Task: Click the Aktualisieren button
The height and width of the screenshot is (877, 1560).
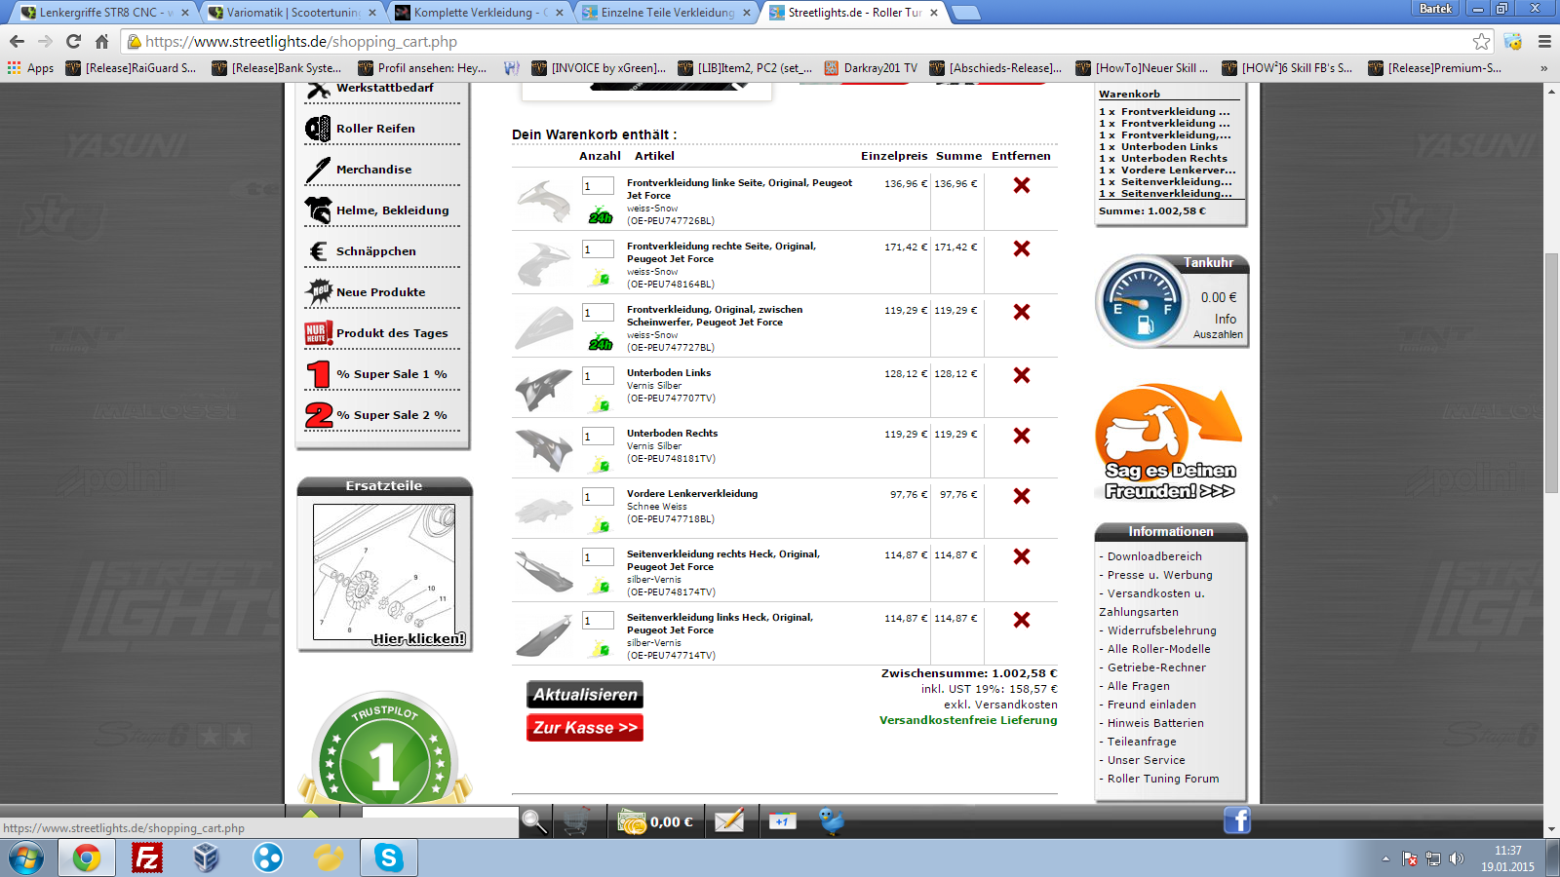Action: pos(585,695)
